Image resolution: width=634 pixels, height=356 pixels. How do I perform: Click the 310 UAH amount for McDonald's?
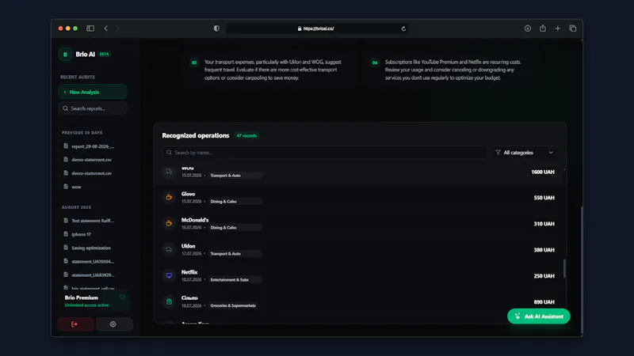544,224
